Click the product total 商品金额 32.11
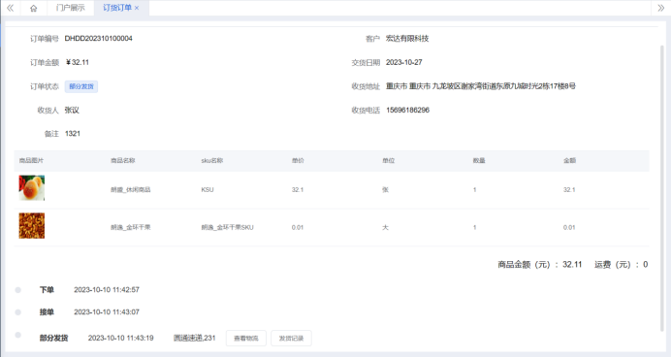The width and height of the screenshot is (672, 358). [x=539, y=265]
